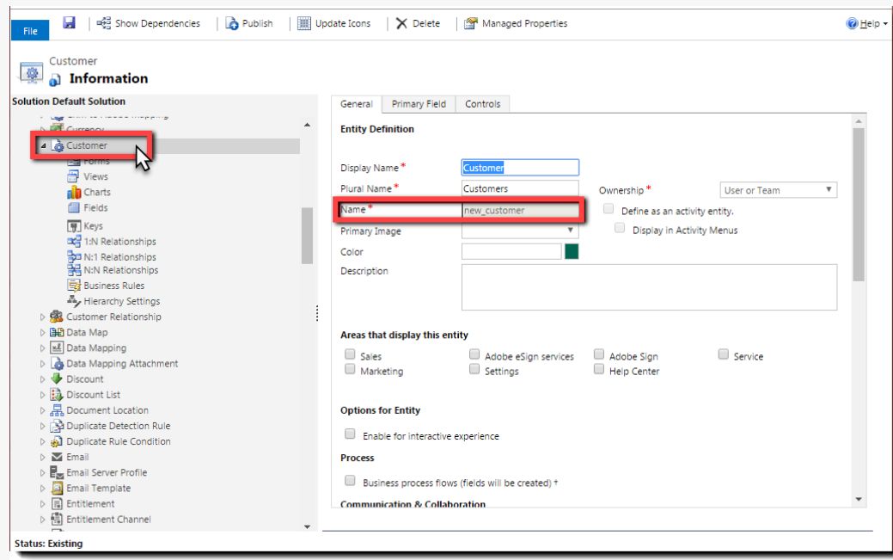
Task: Enable the Sales area checkbox
Action: pyautogui.click(x=350, y=354)
